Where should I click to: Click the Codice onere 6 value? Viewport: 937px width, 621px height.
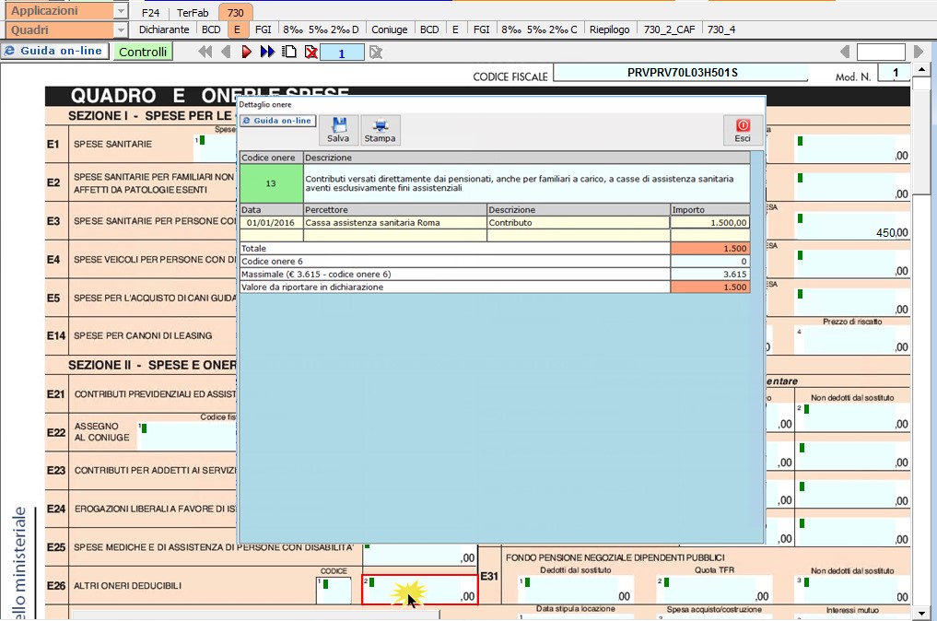click(x=710, y=261)
